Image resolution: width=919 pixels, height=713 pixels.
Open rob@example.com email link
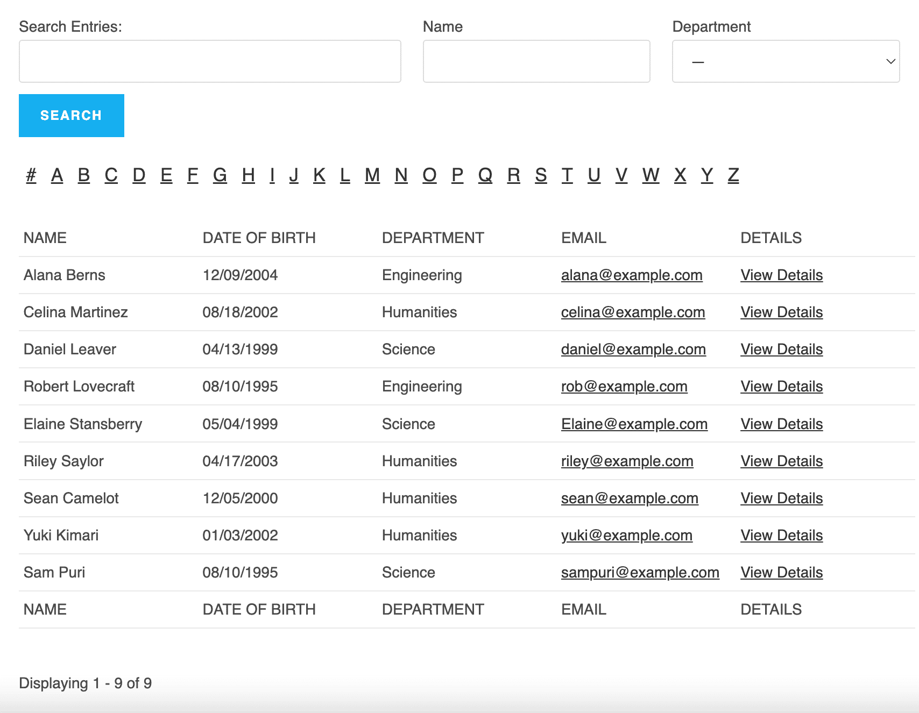coord(624,387)
